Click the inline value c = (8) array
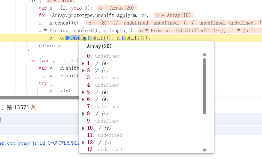This screenshot has width=262, height=161. (174, 23)
